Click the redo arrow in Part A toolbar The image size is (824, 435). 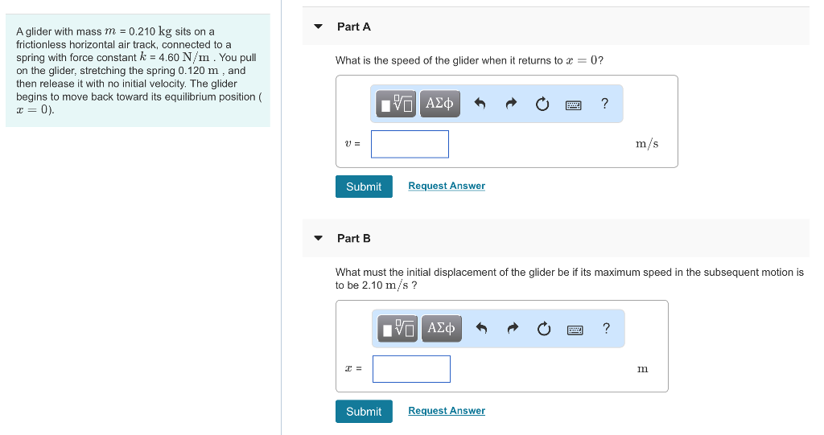click(x=511, y=104)
